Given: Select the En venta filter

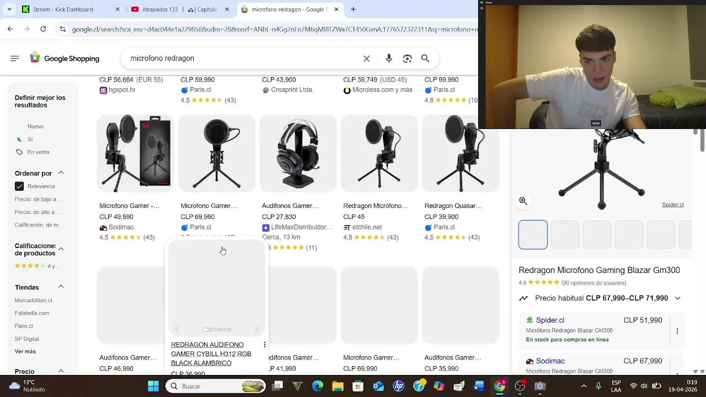Looking at the screenshot, I should pos(38,152).
